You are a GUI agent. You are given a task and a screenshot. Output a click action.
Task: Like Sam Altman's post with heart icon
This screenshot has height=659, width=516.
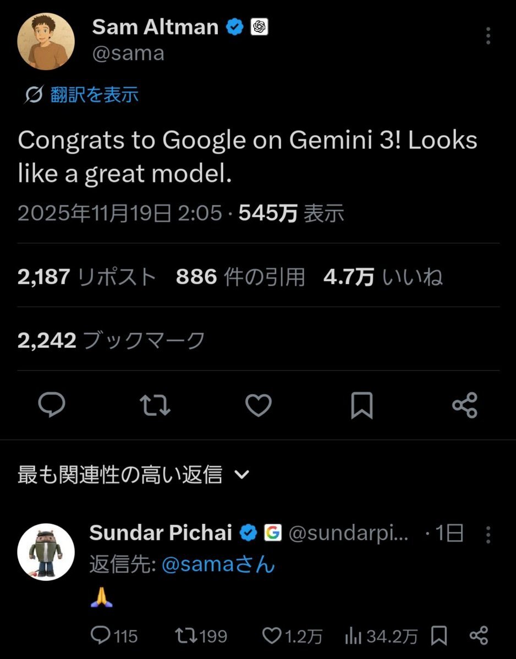click(258, 406)
